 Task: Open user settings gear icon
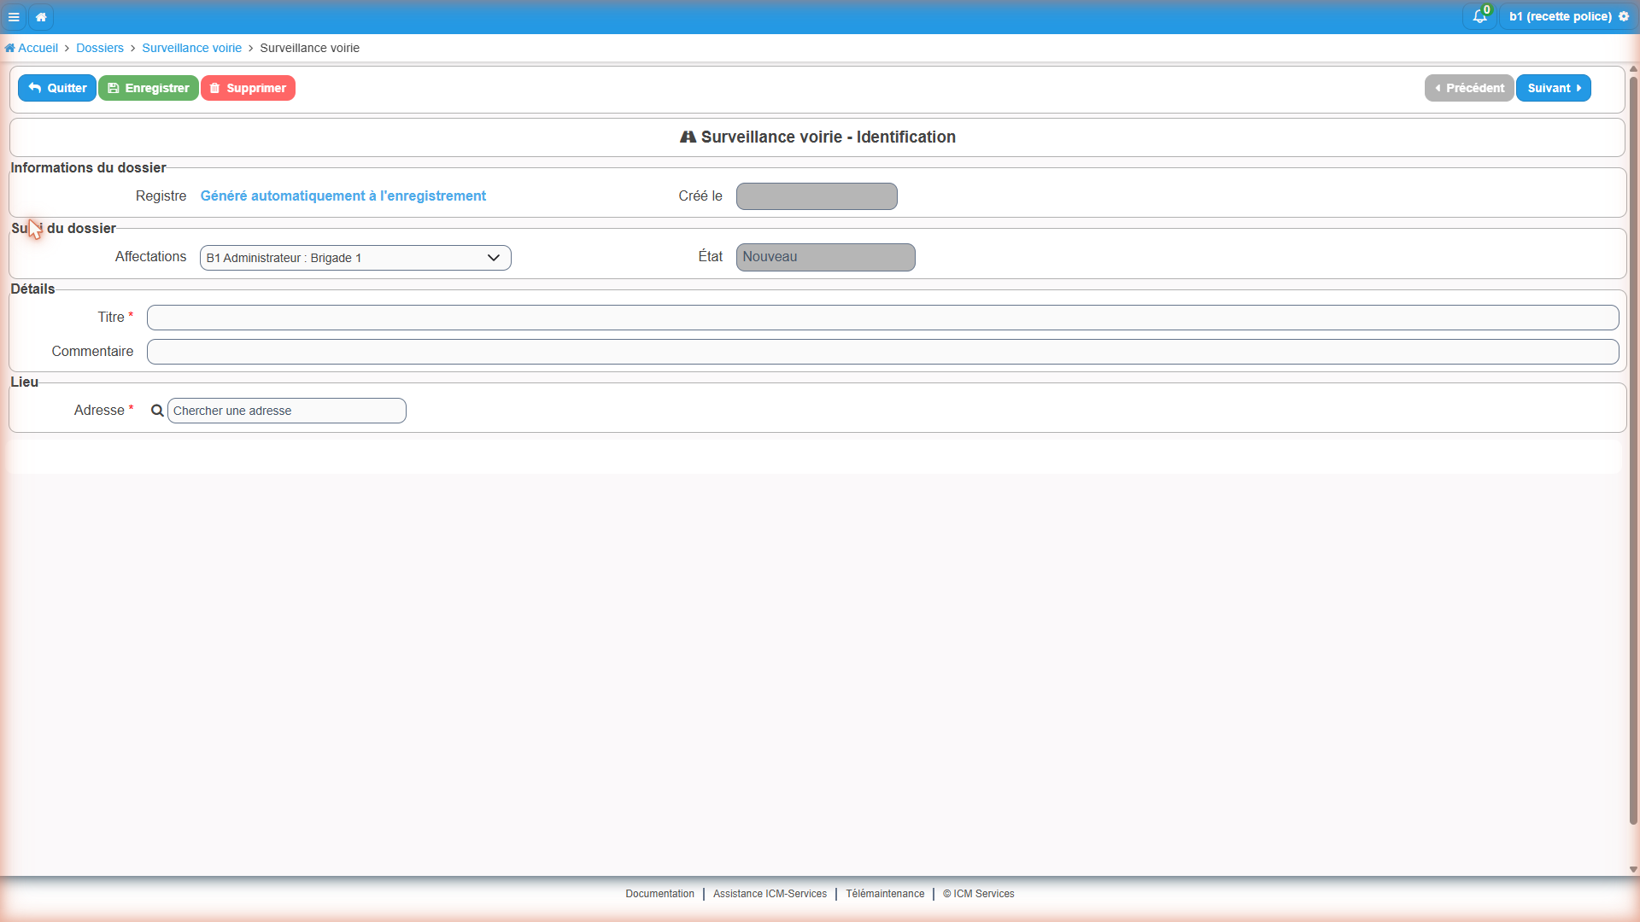1624,16
